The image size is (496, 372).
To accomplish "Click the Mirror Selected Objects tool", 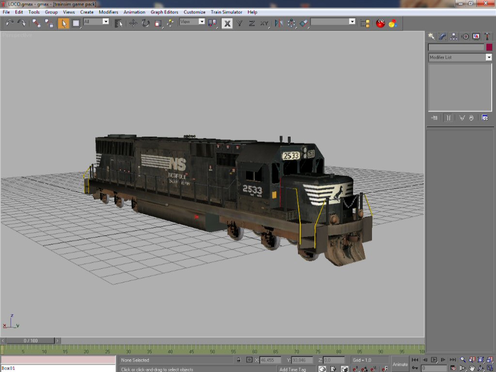I will [279, 23].
